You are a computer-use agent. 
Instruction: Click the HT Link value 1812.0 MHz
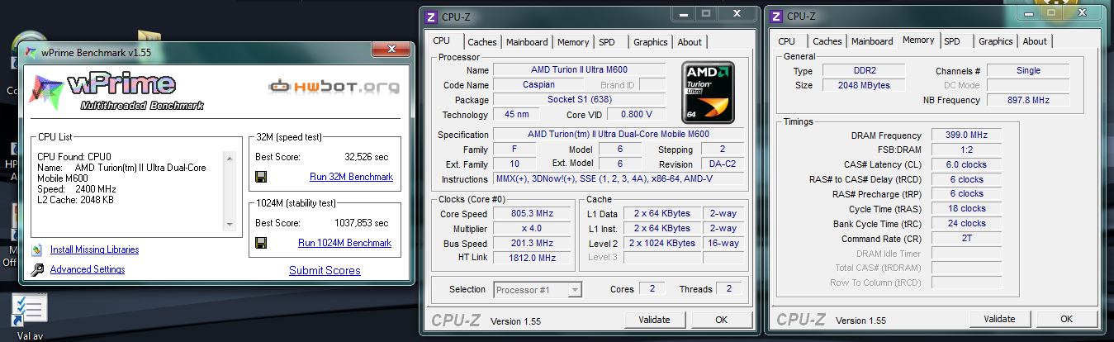[530, 258]
